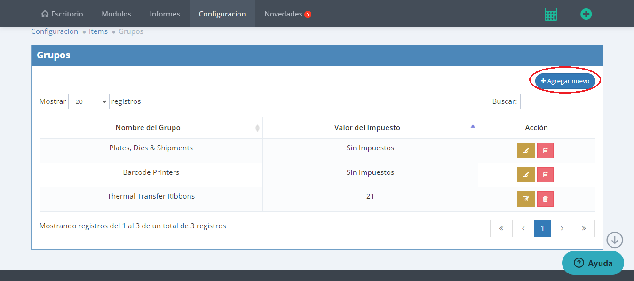Open the Informes menu
The width and height of the screenshot is (634, 281).
[x=165, y=14]
